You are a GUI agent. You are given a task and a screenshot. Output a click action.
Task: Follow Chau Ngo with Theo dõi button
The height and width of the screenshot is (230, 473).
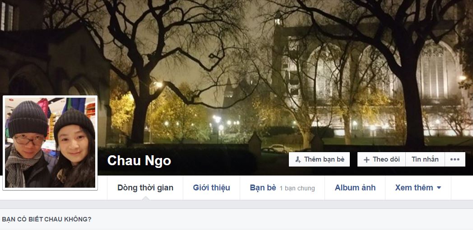click(381, 159)
